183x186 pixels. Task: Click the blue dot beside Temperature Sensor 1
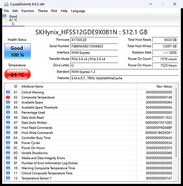point(8,178)
